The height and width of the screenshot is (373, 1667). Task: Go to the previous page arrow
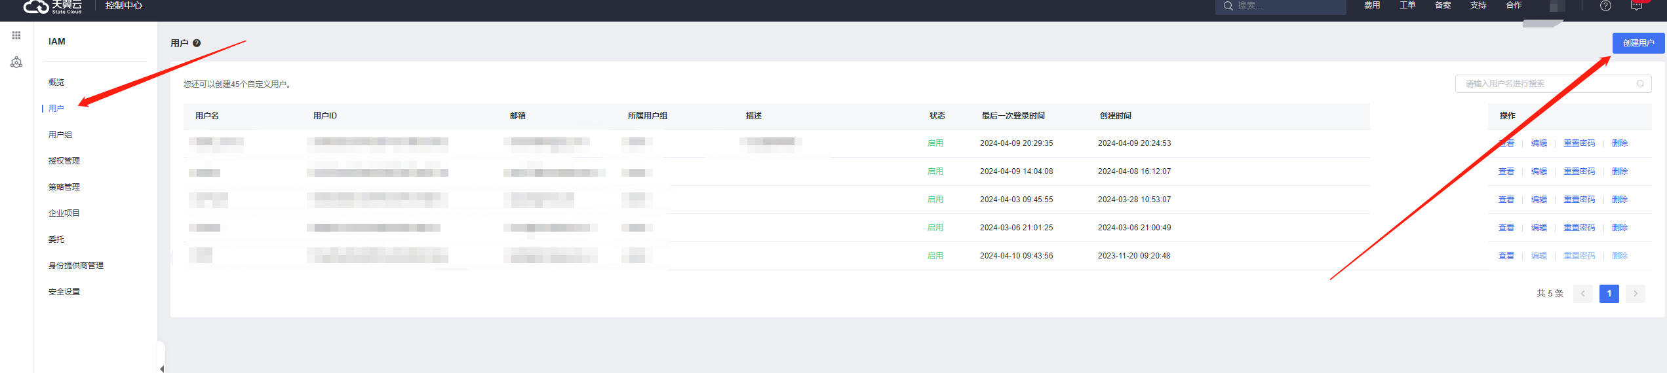(x=1582, y=294)
